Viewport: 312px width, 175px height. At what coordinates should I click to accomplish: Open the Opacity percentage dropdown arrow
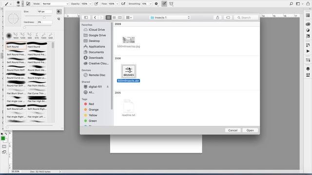(x=90, y=4)
